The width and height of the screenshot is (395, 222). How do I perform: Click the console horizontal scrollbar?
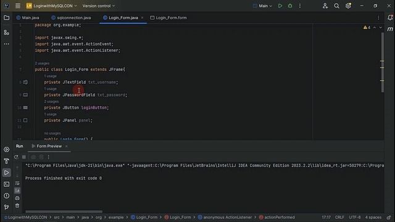(x=64, y=212)
